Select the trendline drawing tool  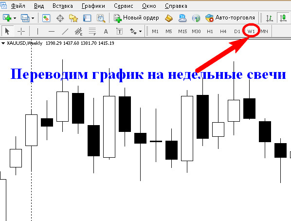click(65, 31)
